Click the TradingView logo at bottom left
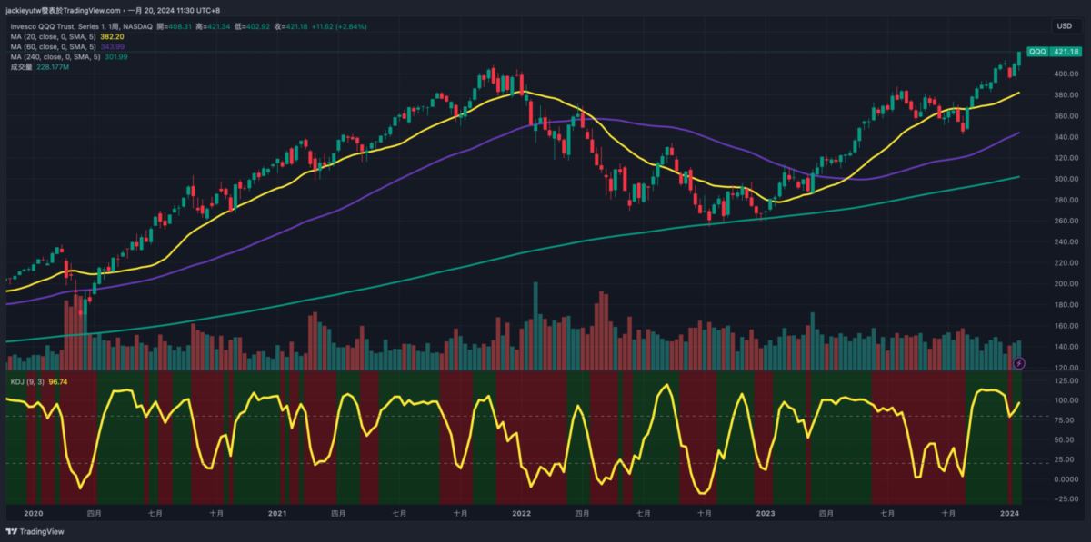This screenshot has width=1091, height=542. (35, 532)
